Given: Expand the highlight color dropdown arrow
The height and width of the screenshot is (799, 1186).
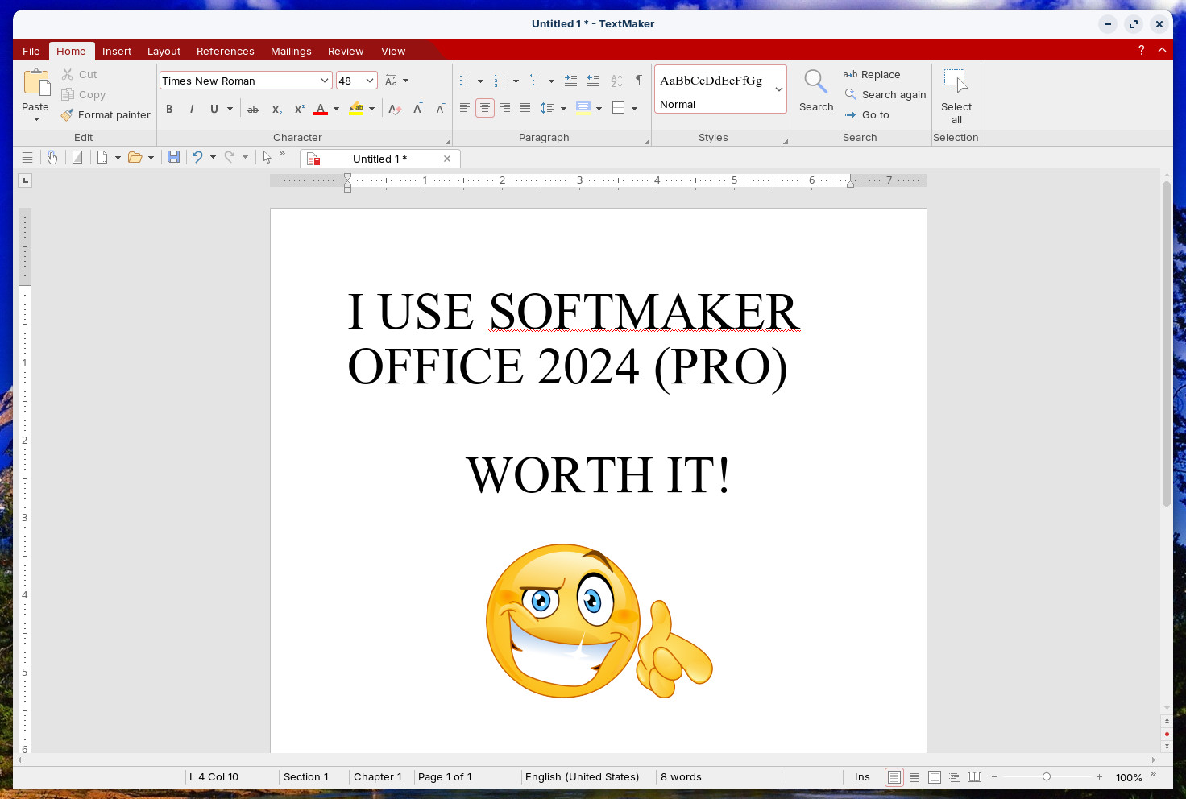Looking at the screenshot, I should pyautogui.click(x=371, y=109).
